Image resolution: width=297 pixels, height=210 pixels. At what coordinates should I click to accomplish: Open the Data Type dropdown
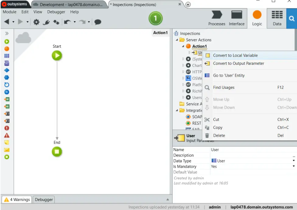(294, 161)
